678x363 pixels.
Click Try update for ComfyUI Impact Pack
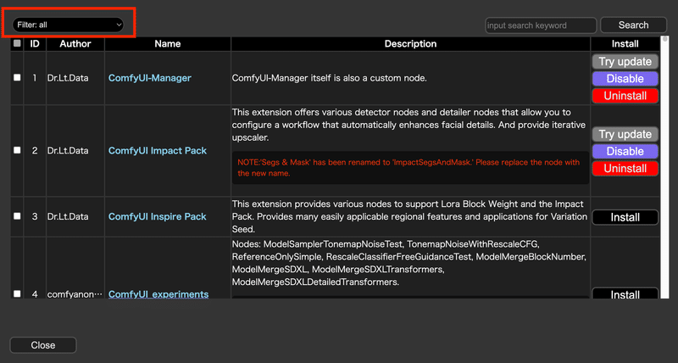click(625, 134)
